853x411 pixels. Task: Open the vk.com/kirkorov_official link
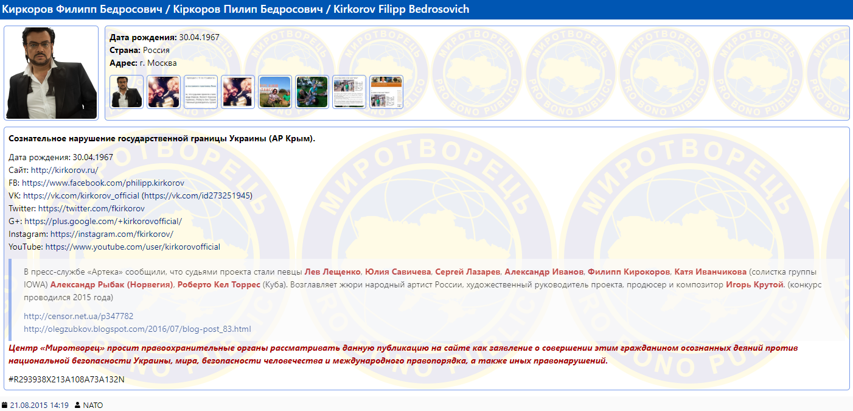pos(82,196)
